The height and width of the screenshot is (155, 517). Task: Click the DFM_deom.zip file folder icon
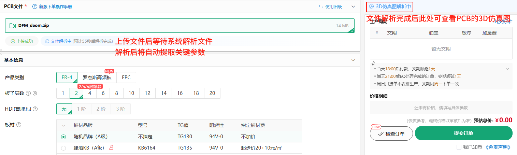(12, 26)
